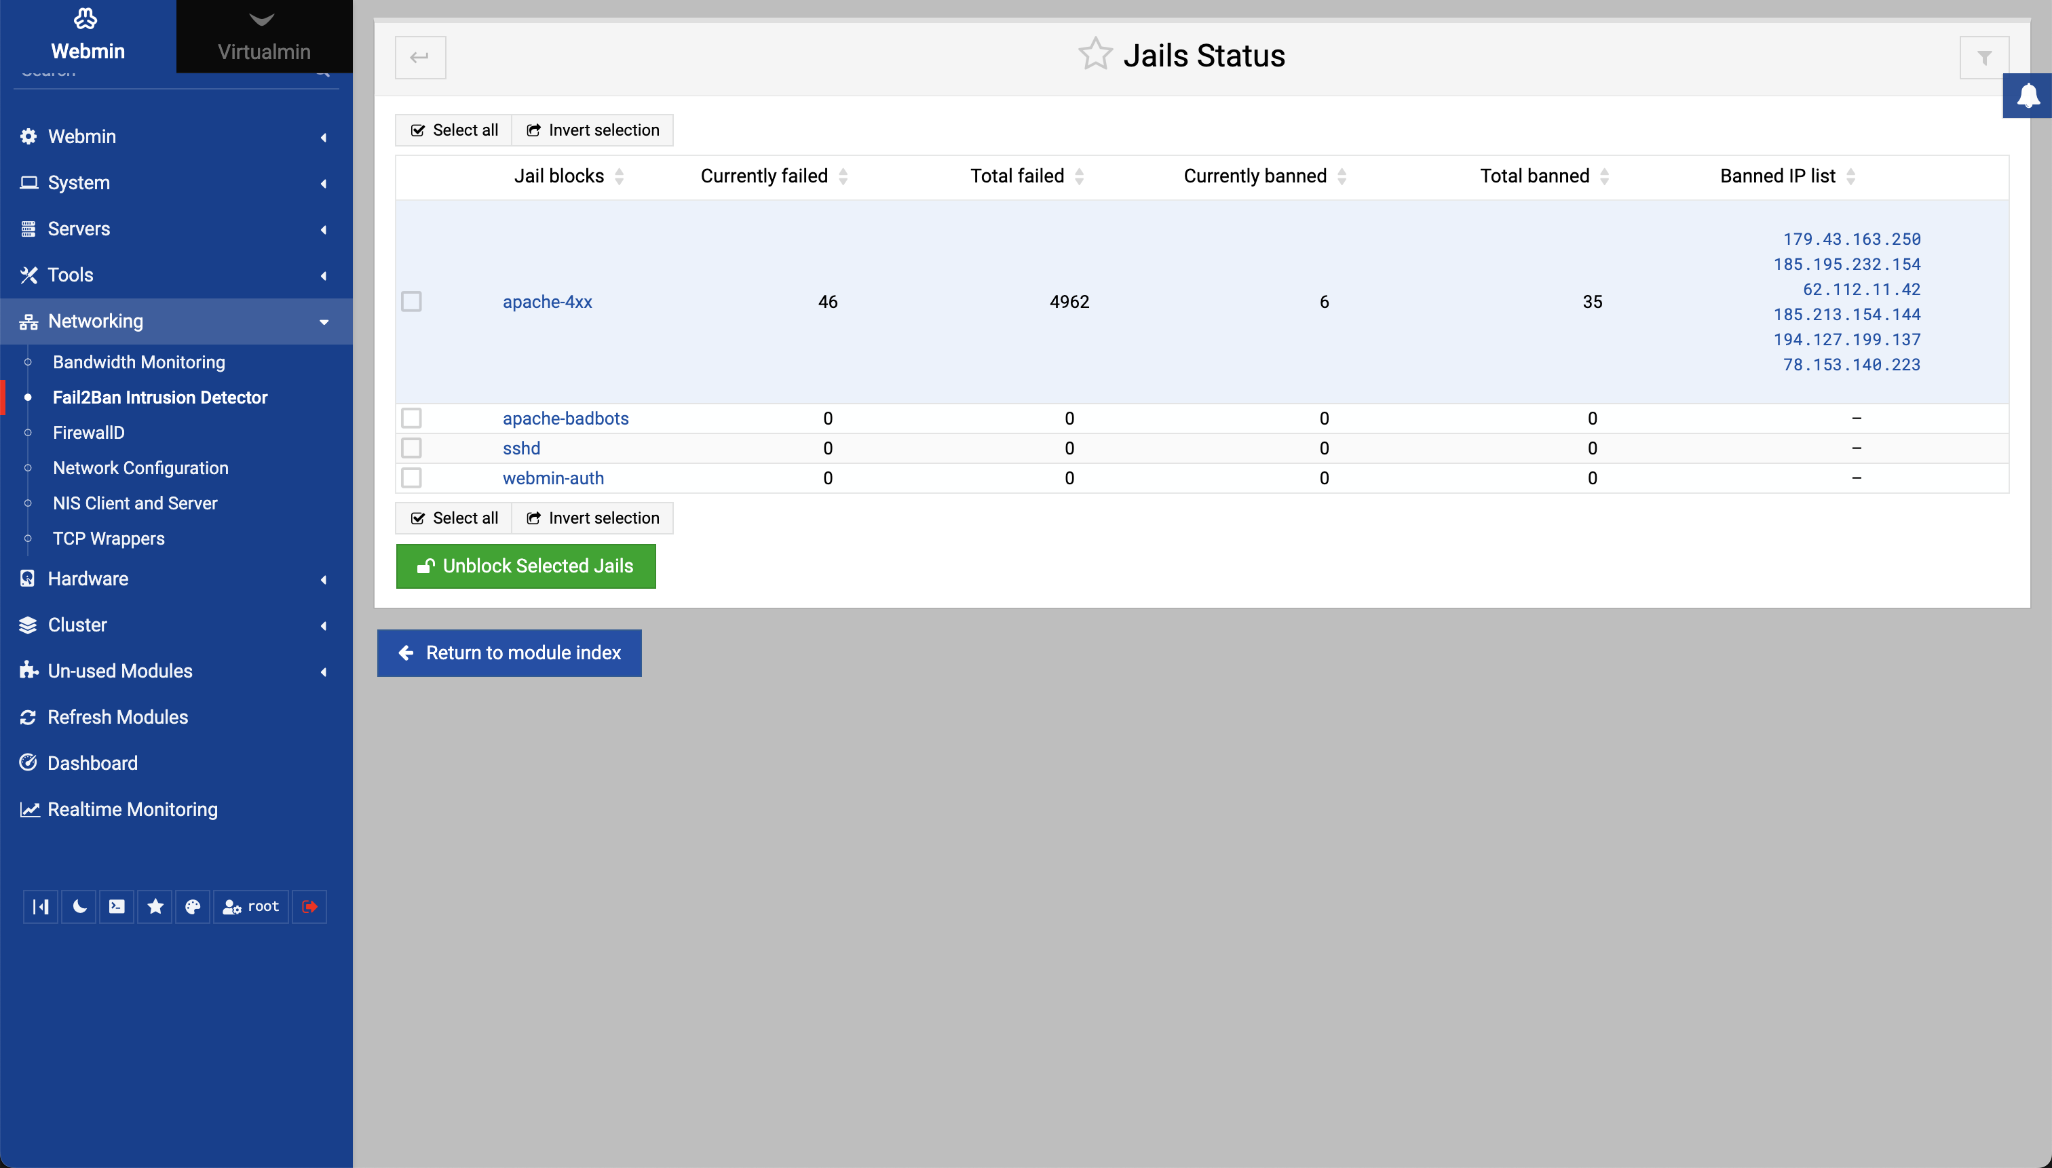Tick the webmin-auth jail checkbox
The height and width of the screenshot is (1168, 2052).
tap(412, 478)
